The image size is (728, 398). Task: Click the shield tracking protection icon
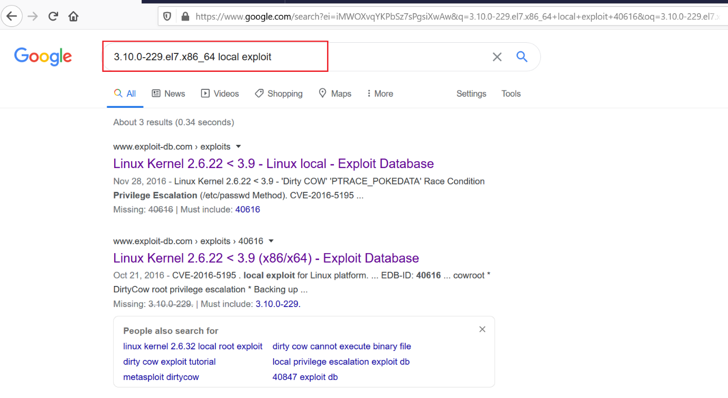click(x=167, y=16)
